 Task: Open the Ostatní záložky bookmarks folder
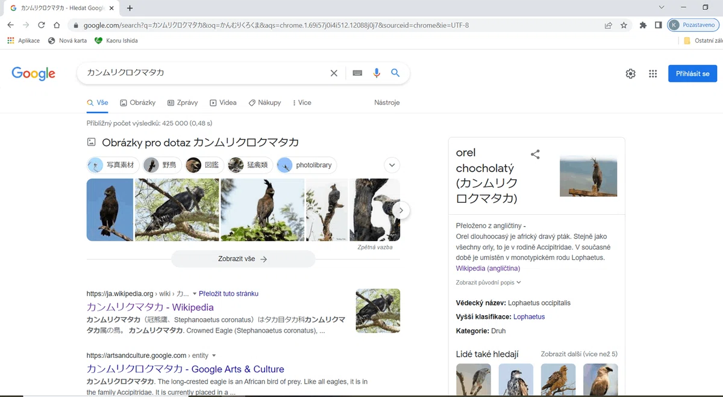[x=703, y=40]
